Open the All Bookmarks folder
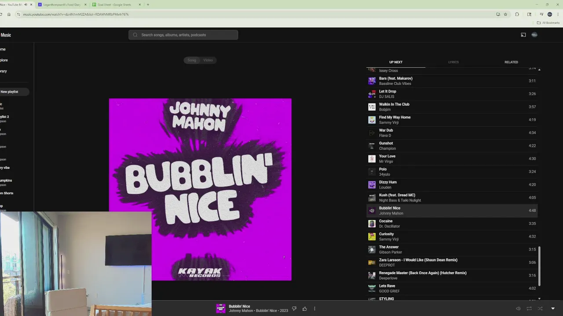The height and width of the screenshot is (316, 563). pyautogui.click(x=548, y=23)
